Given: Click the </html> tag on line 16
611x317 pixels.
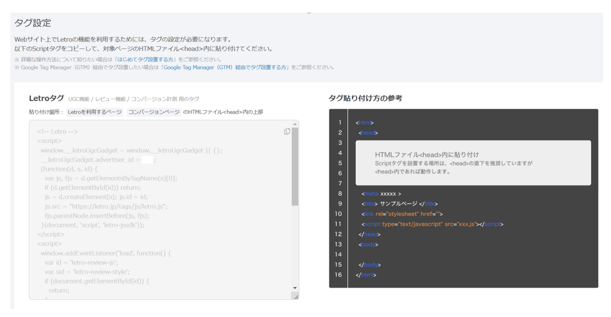Looking at the screenshot, I should (367, 275).
